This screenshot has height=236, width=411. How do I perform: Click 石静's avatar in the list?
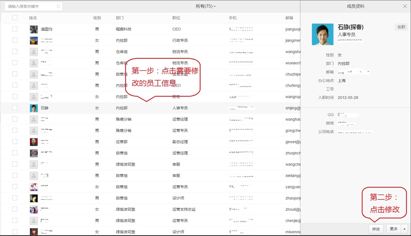(34, 108)
